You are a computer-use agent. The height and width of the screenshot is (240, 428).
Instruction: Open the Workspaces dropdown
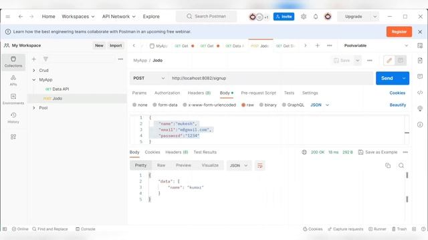click(x=78, y=17)
